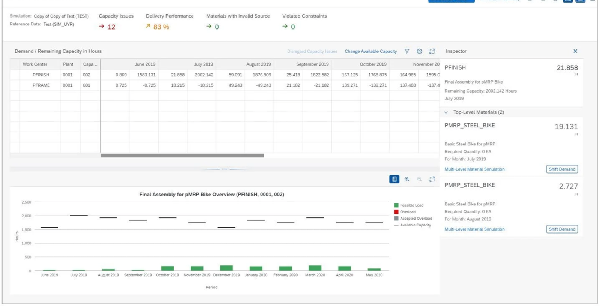The width and height of the screenshot is (600, 307).
Task: Select the Overload legend entry
Action: (x=405, y=212)
